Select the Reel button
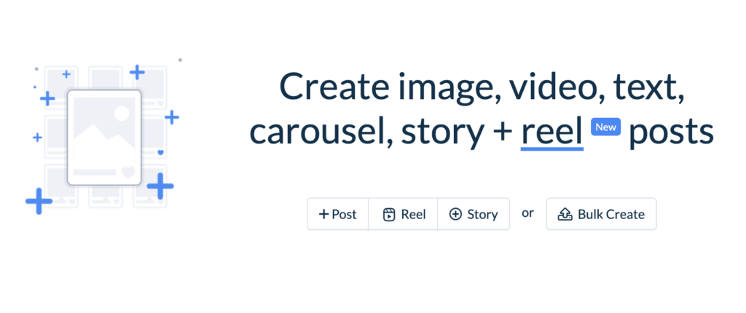This screenshot has width=746, height=313. [403, 214]
